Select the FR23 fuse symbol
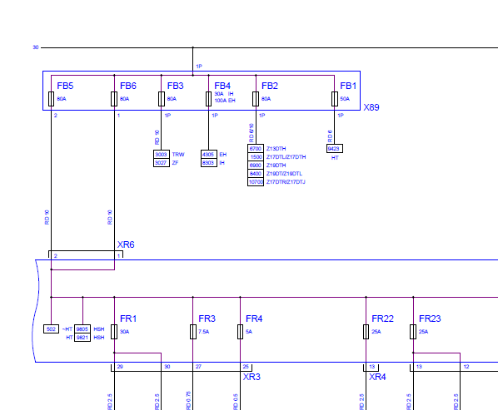Screen dimensions: 498x410 coord(413,332)
